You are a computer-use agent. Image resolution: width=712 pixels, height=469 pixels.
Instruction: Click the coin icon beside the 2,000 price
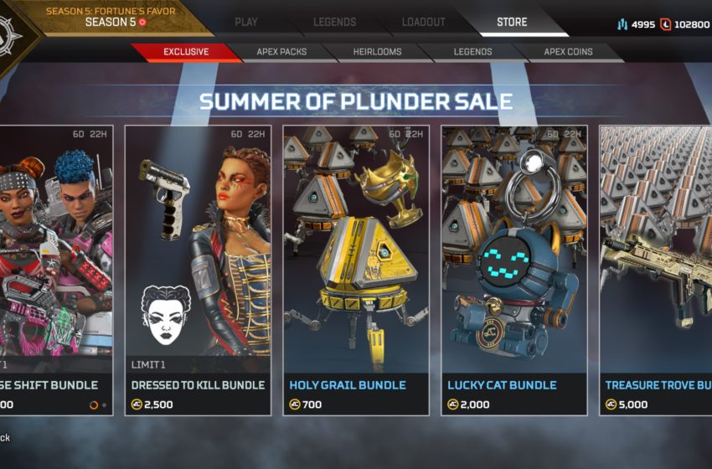point(452,404)
